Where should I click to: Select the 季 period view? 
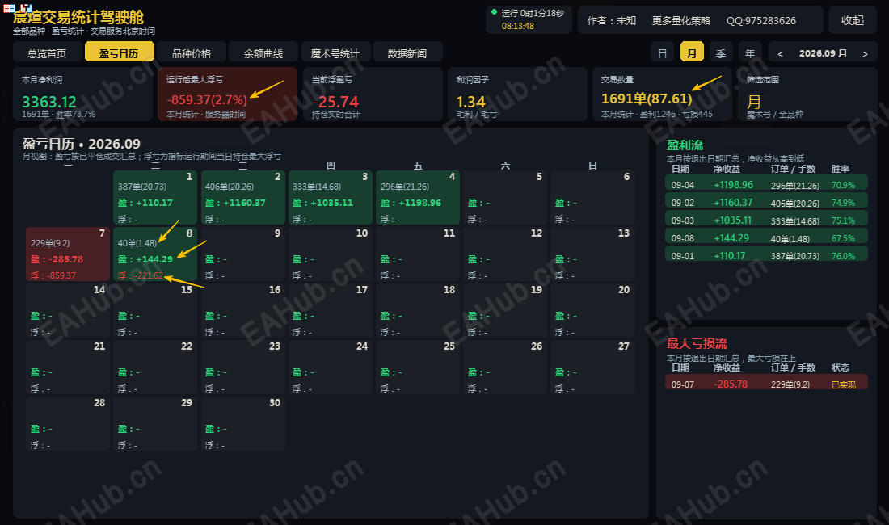[721, 53]
